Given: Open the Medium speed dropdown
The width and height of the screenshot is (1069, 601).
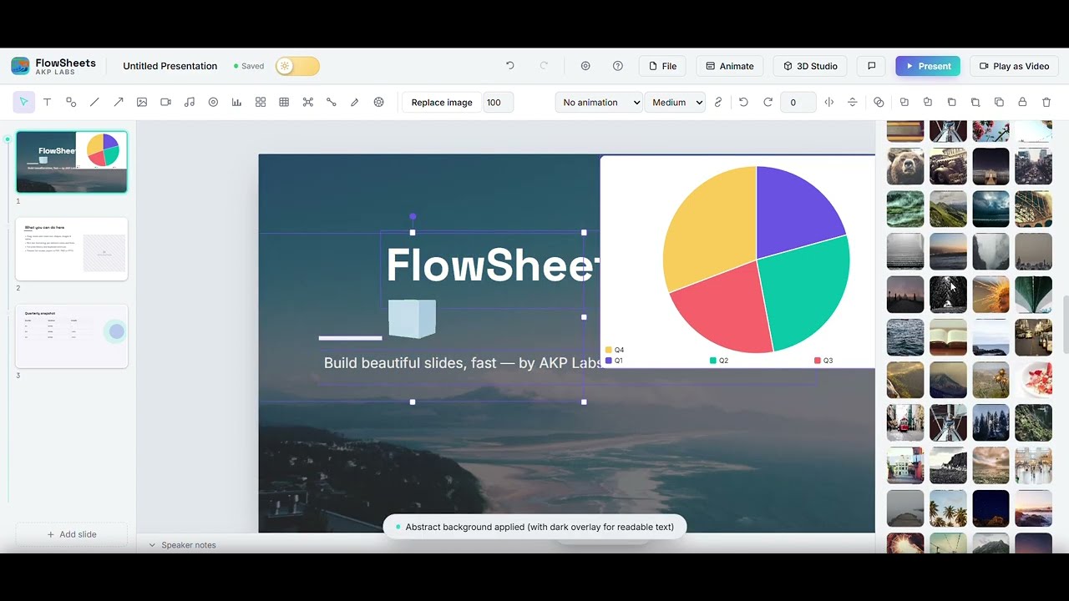Looking at the screenshot, I should (675, 102).
